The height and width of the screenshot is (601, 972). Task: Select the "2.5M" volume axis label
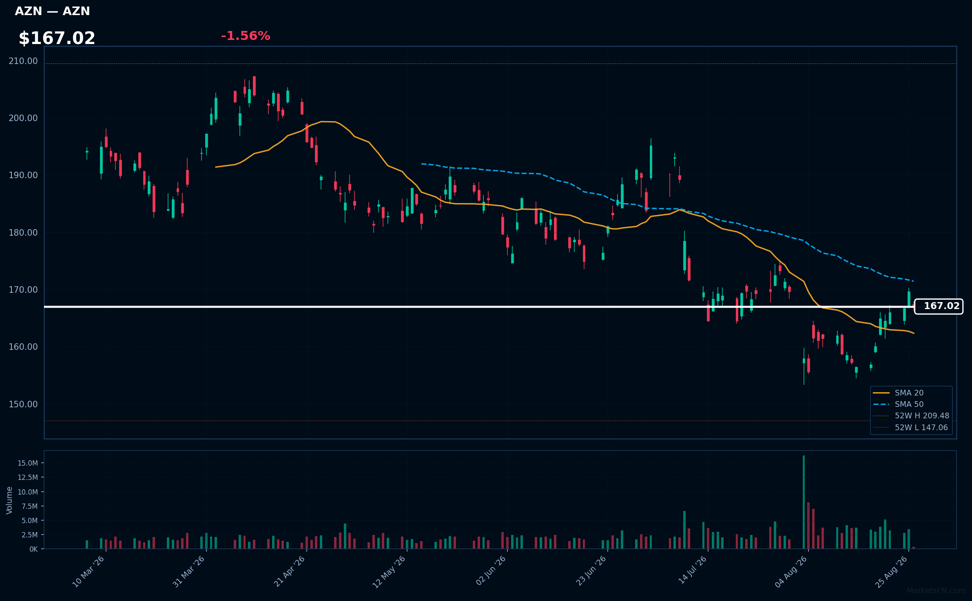30,535
